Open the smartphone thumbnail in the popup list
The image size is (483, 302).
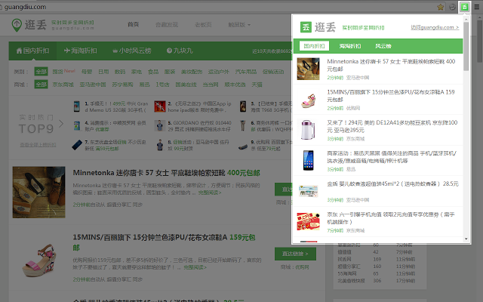[x=308, y=160]
